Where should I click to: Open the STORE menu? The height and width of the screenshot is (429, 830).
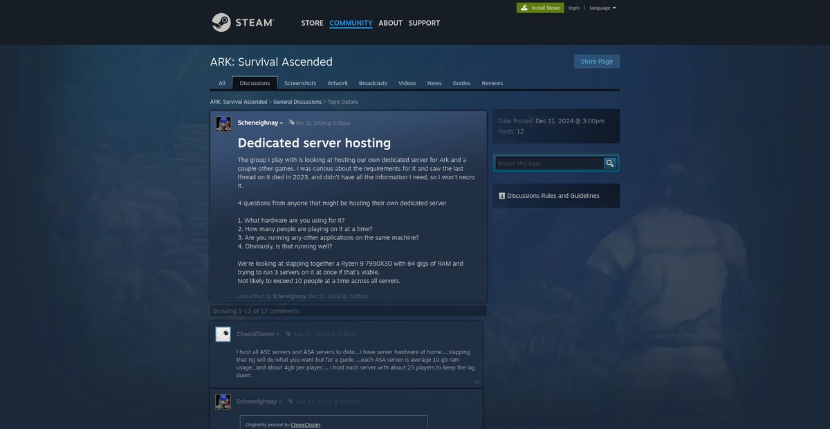(x=312, y=23)
